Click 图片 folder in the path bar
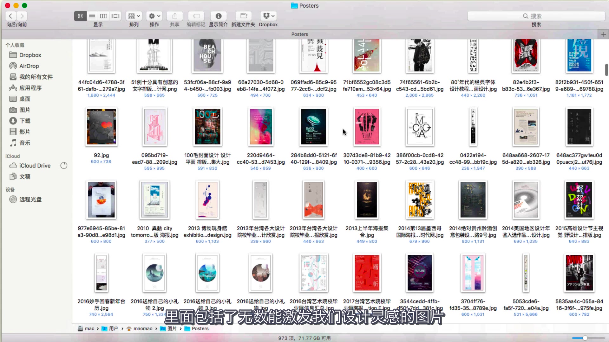The image size is (609, 342). click(x=168, y=329)
